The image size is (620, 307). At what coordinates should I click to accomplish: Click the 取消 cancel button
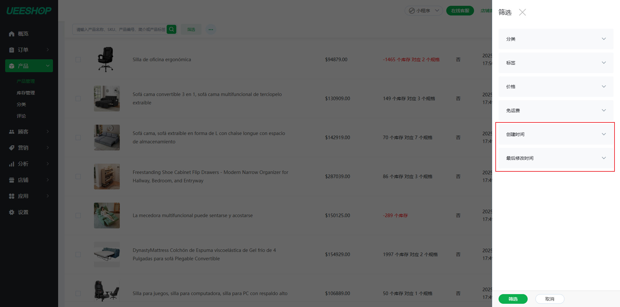coord(550,299)
